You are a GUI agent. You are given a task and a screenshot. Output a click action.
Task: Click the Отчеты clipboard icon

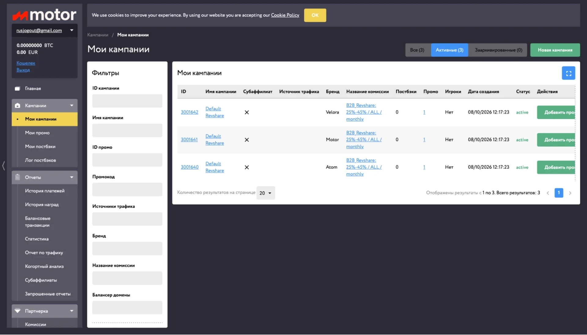[x=17, y=177]
